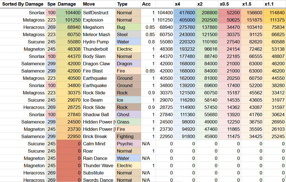Click the SelfDestruct move cell
286x182 pixels.
tap(98, 13)
